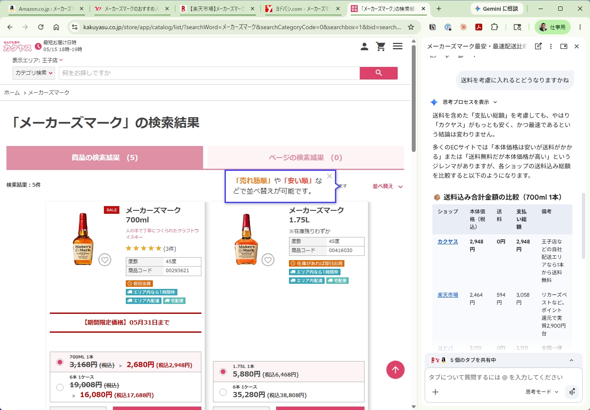590x410 pixels.
Task: Select 700ML 1本 radio option
Action: tap(60, 362)
